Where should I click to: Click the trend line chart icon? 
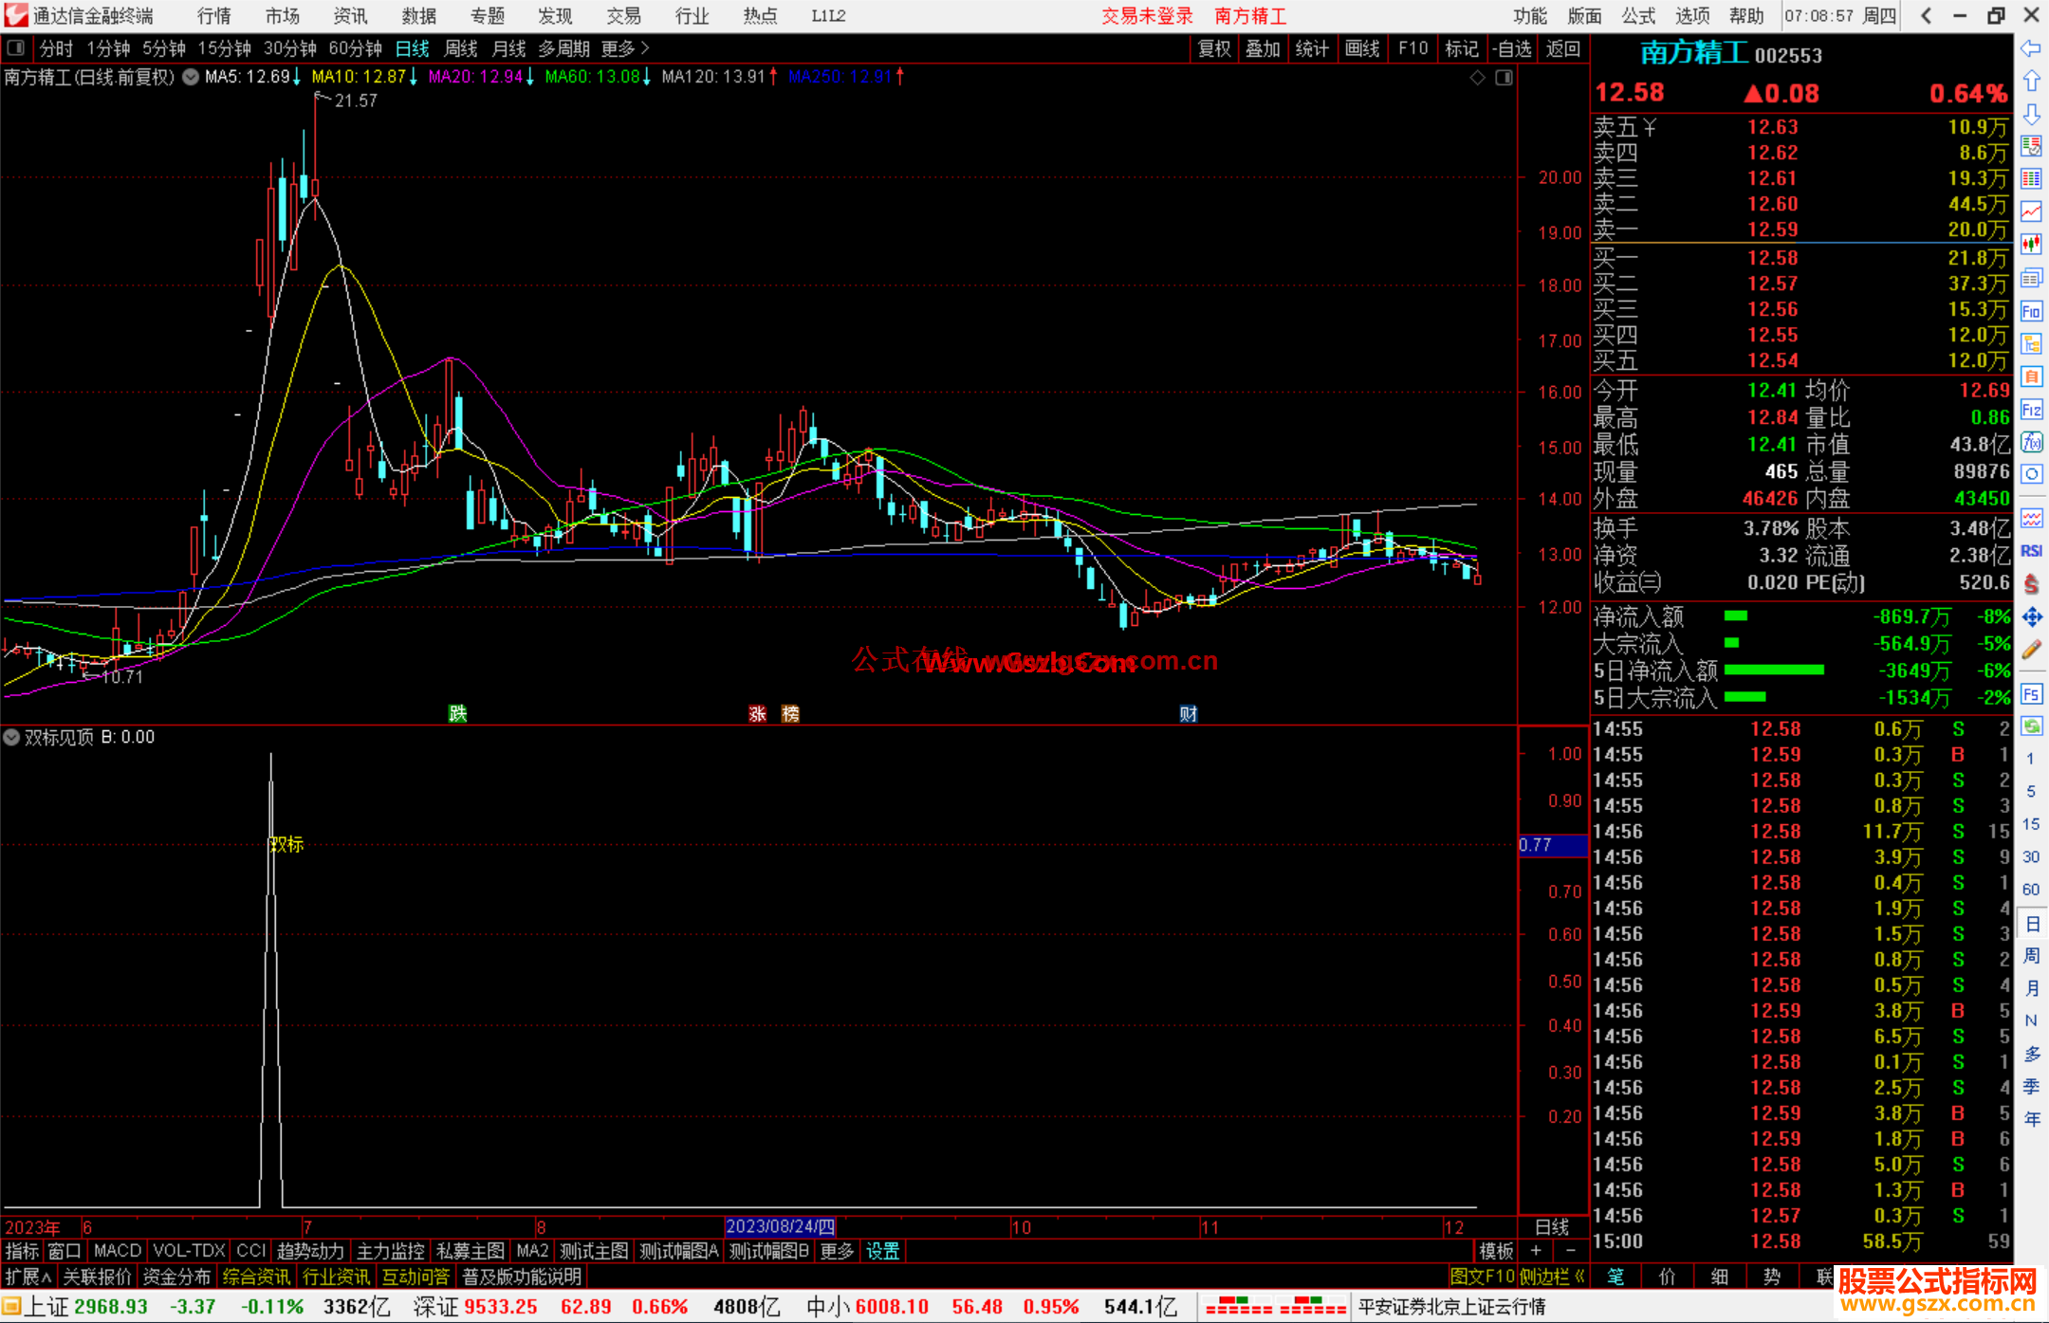tap(2031, 211)
